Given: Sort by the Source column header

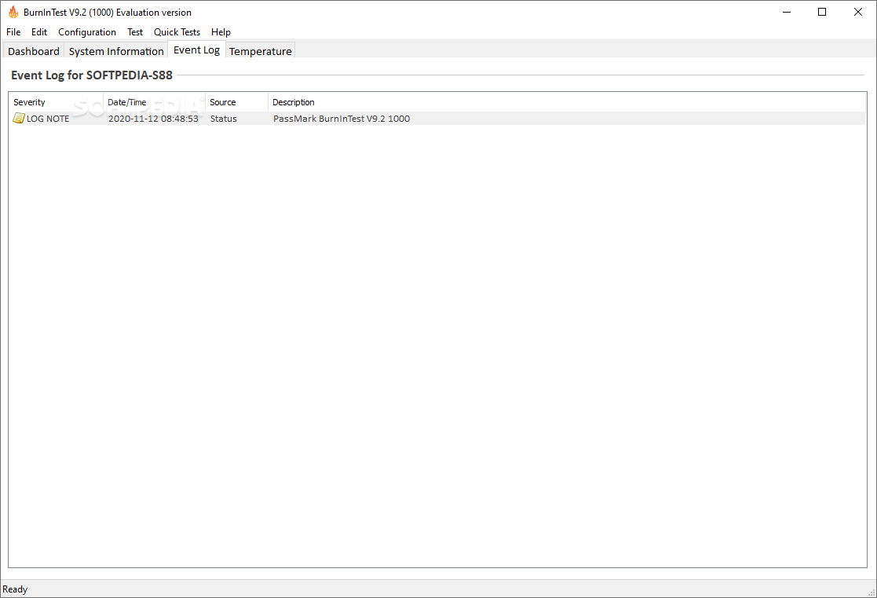Looking at the screenshot, I should click(236, 102).
